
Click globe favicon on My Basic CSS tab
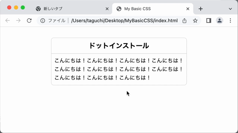[x=119, y=9]
